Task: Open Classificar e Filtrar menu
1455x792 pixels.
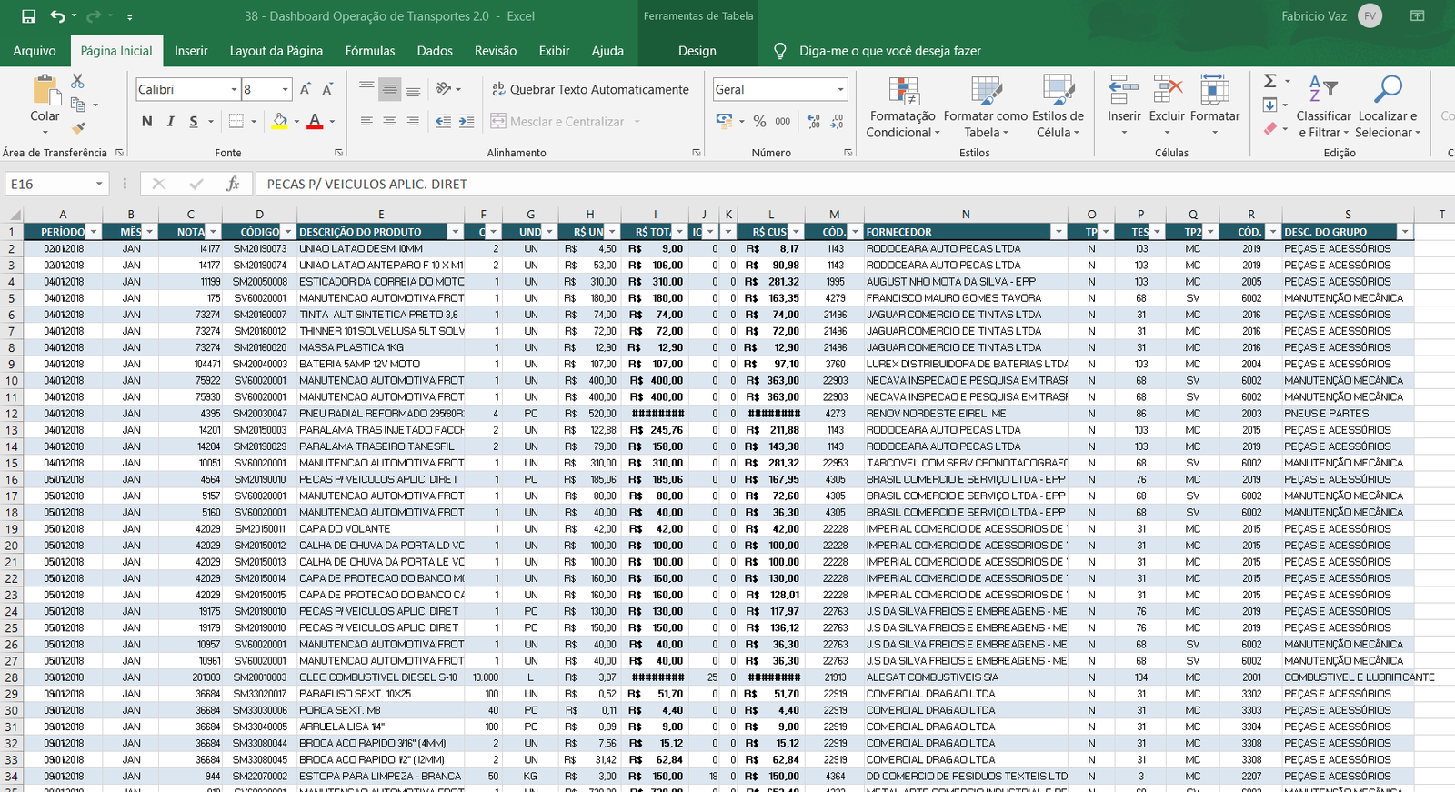Action: [1324, 106]
